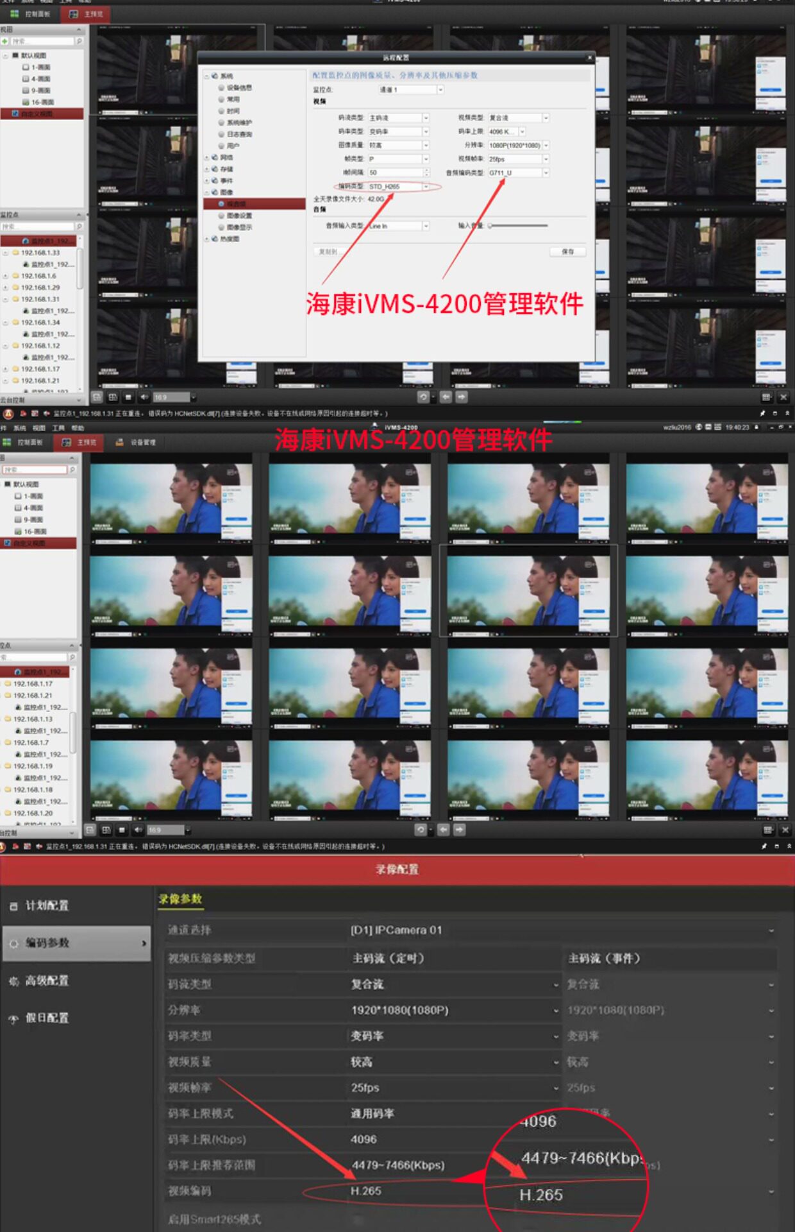Open 分辨率 dropdown 1920*1080(1080P) in record config
The image size is (795, 1232).
pyautogui.click(x=454, y=1010)
